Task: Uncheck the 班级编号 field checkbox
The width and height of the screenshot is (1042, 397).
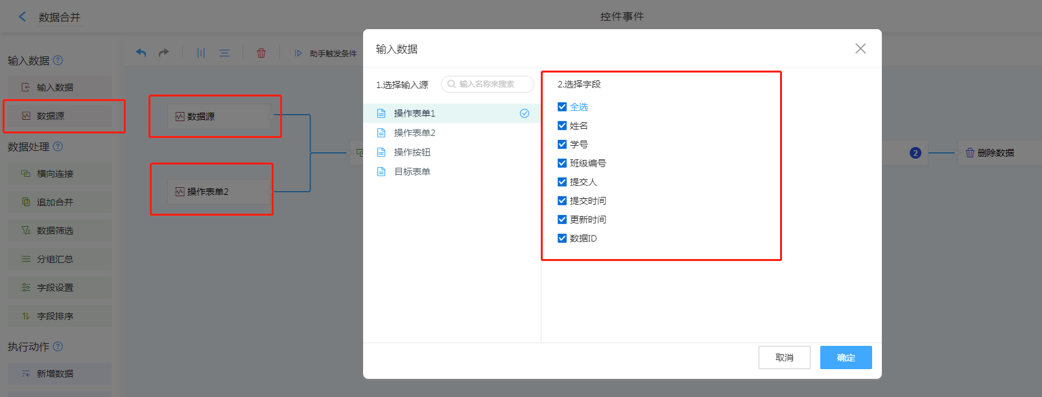Action: (562, 163)
